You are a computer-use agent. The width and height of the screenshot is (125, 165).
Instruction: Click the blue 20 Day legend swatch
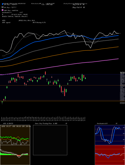tap(2, 4)
